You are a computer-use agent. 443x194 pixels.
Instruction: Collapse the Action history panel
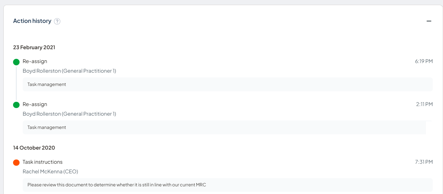(x=429, y=21)
